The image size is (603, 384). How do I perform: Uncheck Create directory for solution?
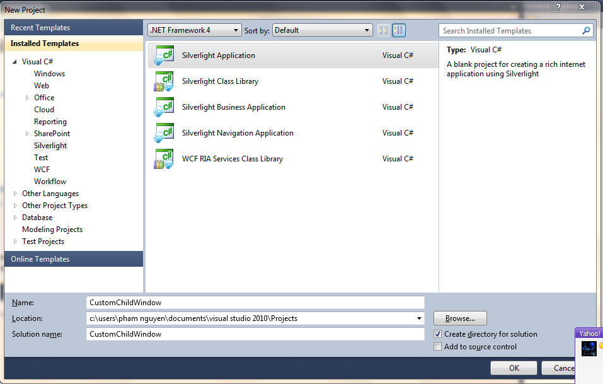pos(438,334)
